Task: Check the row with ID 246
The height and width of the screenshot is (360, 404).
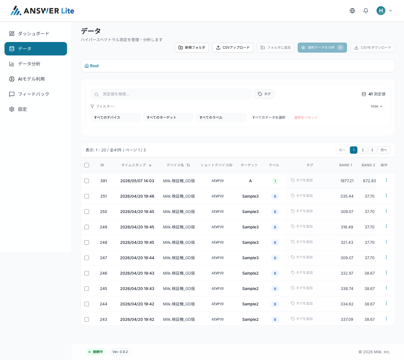Action: click(x=87, y=273)
